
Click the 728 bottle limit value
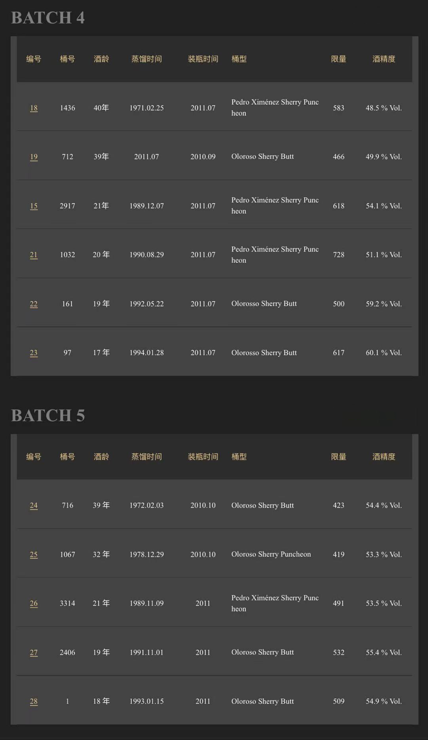click(x=338, y=254)
